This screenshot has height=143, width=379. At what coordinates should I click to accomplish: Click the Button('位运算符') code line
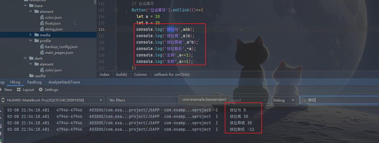click(167, 10)
